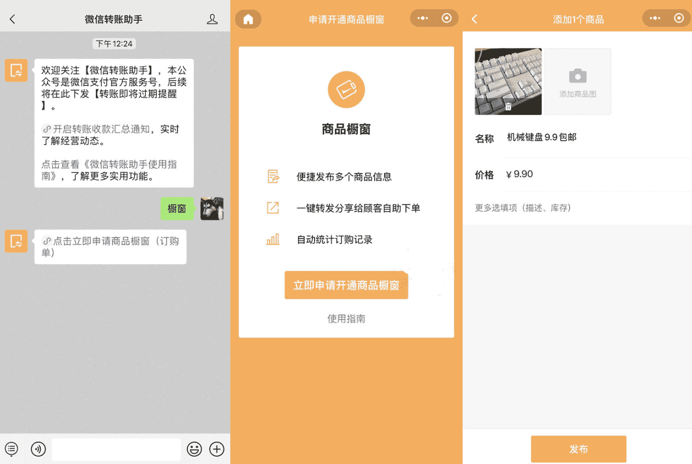Go back from the 微信转账助手 chat

[13, 19]
